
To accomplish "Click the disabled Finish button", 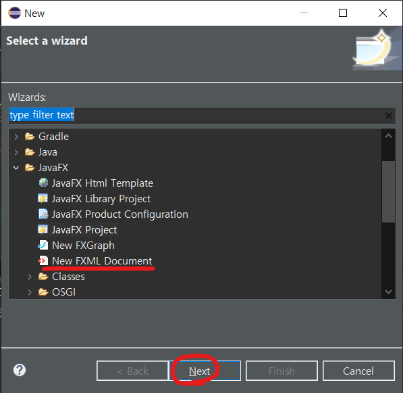I will click(x=281, y=371).
